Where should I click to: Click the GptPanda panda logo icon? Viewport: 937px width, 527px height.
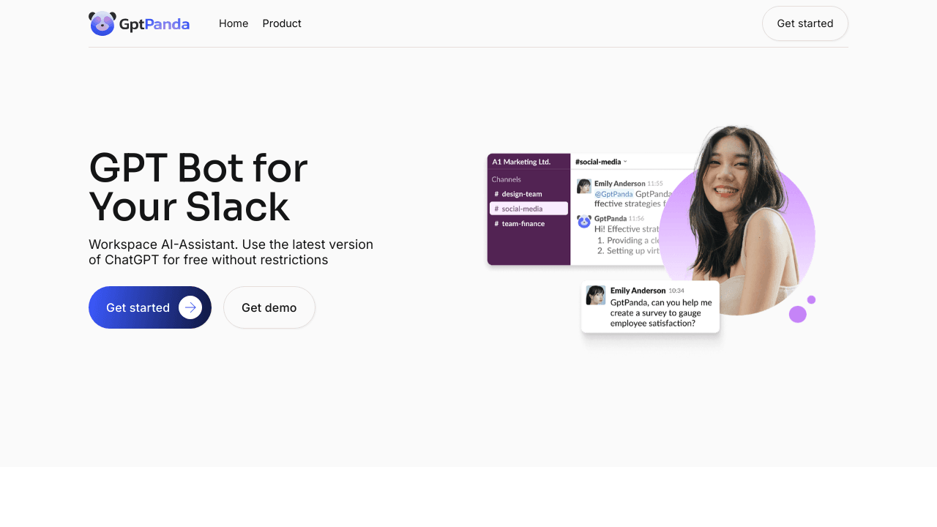tap(102, 23)
